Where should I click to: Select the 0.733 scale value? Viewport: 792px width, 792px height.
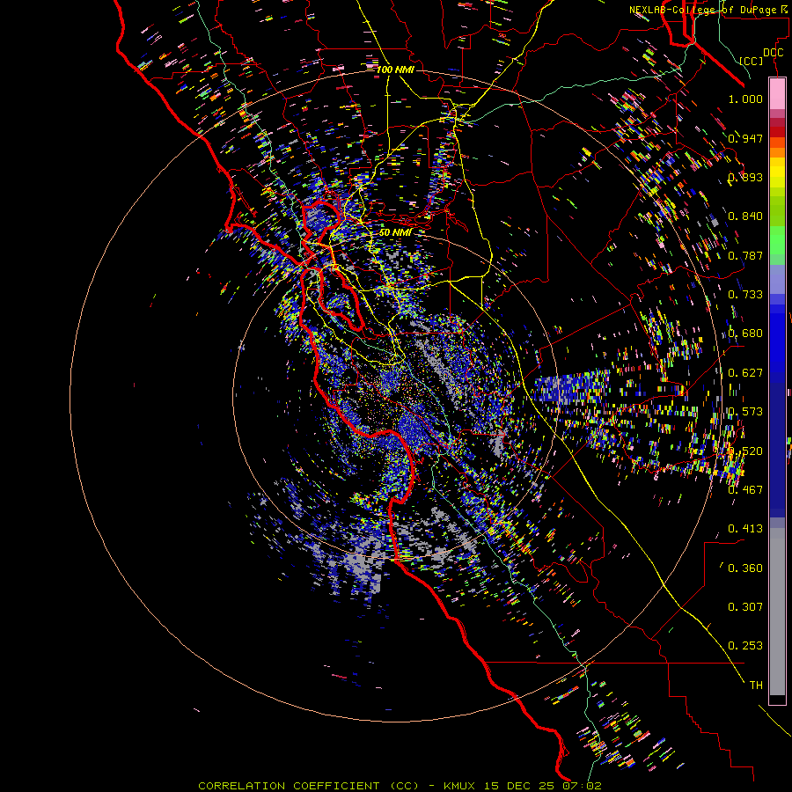click(745, 295)
